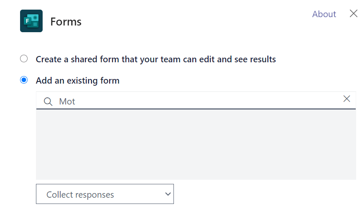Click the blank search area right of "Mot"
The height and width of the screenshot is (219, 362).
(x=209, y=101)
